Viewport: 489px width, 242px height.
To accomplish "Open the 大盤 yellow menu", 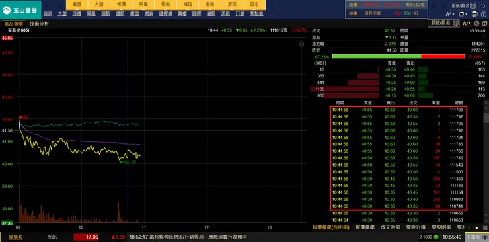I will tap(98, 5).
